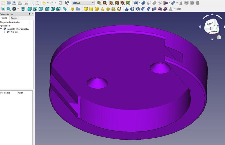
Task: Create a new document
Action: click(x=3, y=3)
